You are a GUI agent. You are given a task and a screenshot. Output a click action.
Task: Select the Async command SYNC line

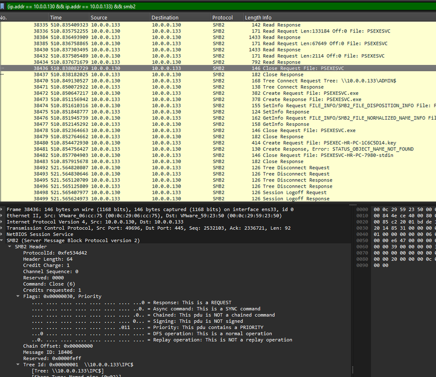pyautogui.click(x=146, y=309)
